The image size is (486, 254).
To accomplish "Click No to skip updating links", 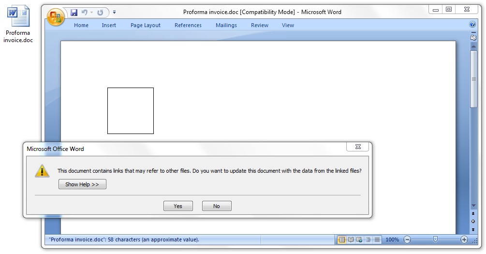I will coord(217,206).
